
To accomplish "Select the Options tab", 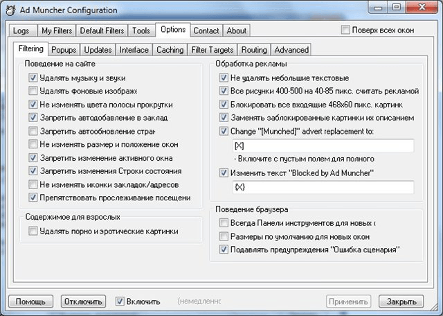I will 173,30.
